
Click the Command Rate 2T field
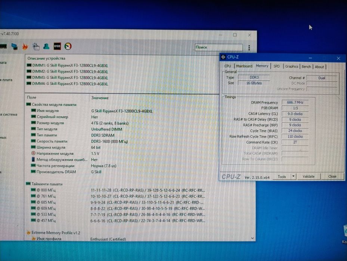(x=295, y=142)
